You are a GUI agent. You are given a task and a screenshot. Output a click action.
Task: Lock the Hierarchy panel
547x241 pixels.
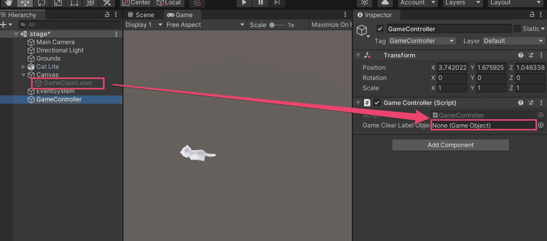click(x=107, y=15)
